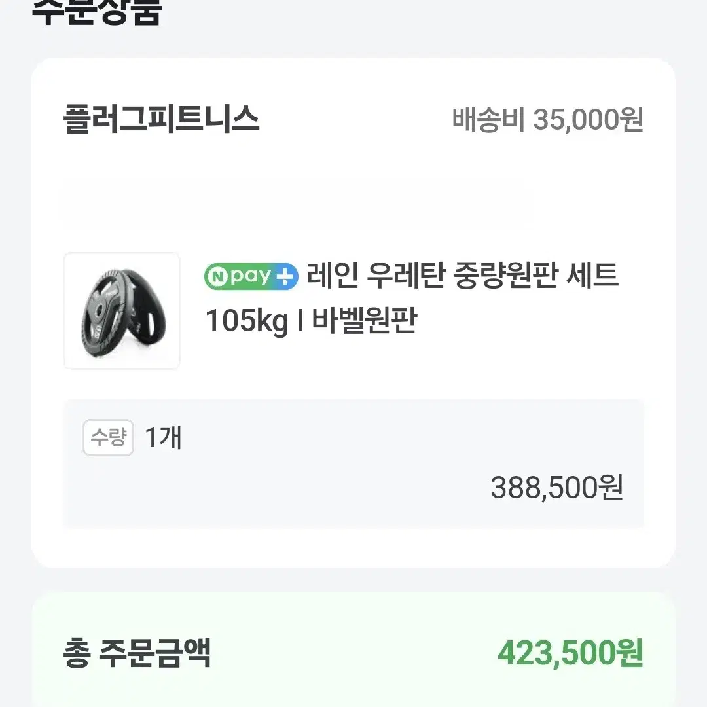Click the 1개 quantity value

tap(163, 437)
